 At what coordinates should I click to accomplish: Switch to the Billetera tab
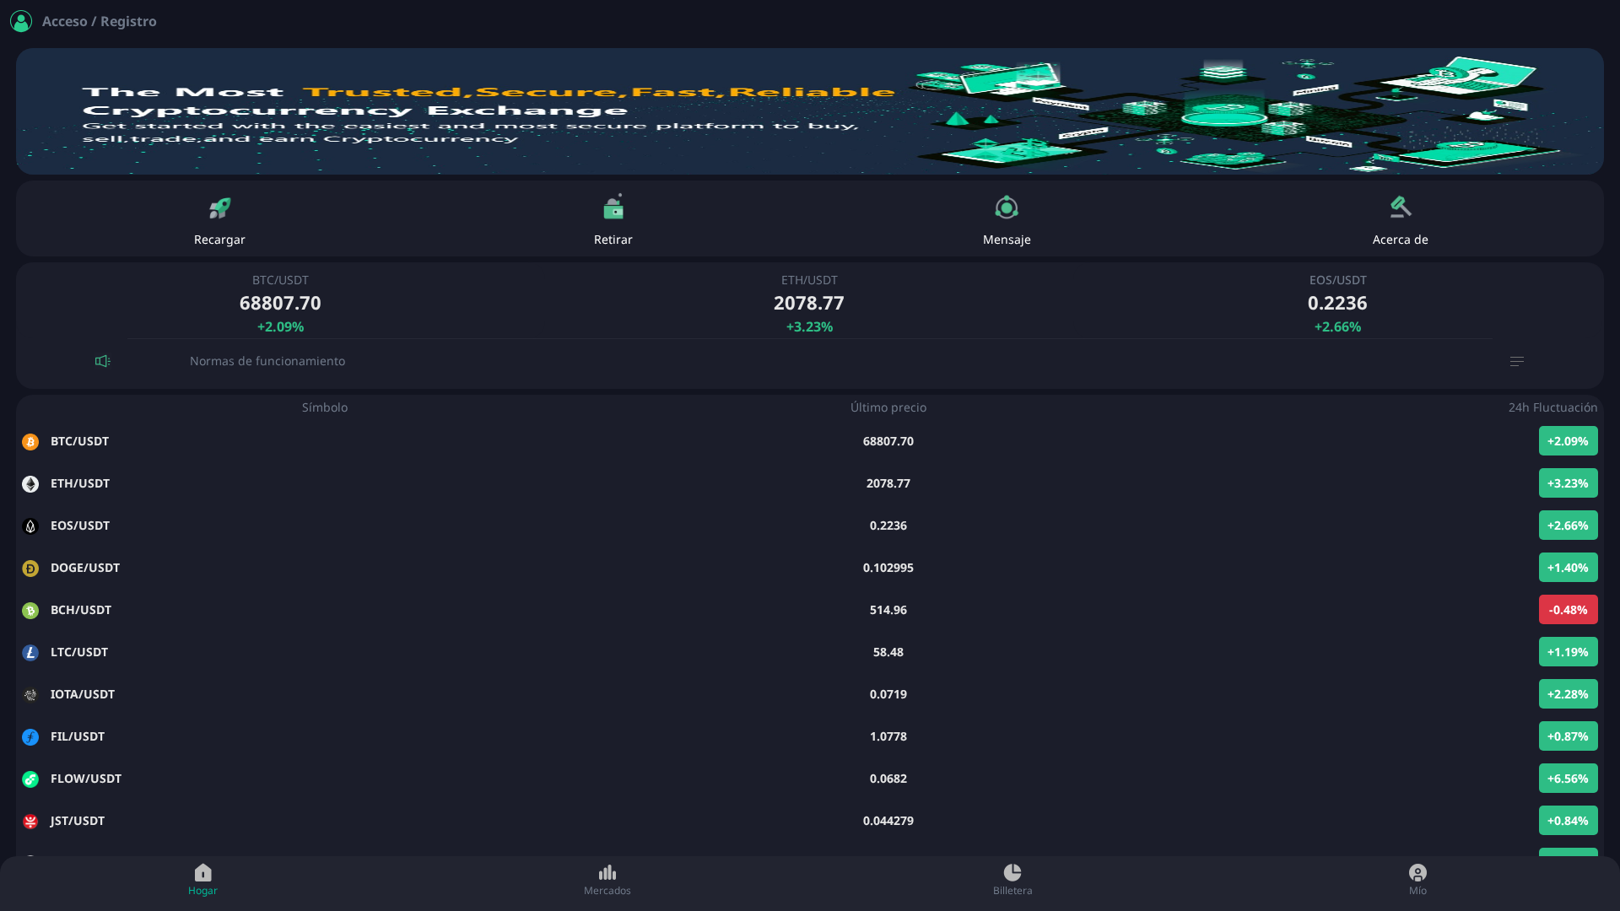click(1012, 879)
